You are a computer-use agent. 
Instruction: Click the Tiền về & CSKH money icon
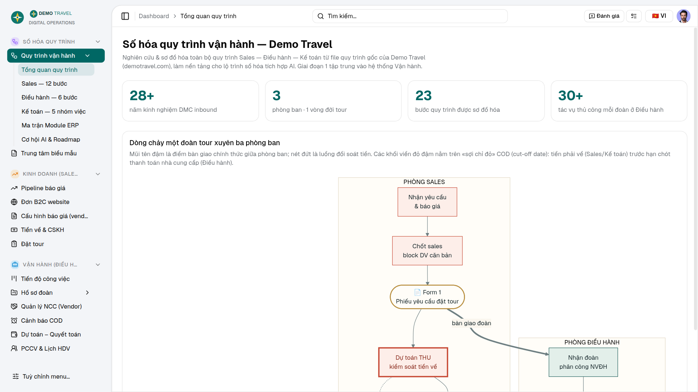14,230
